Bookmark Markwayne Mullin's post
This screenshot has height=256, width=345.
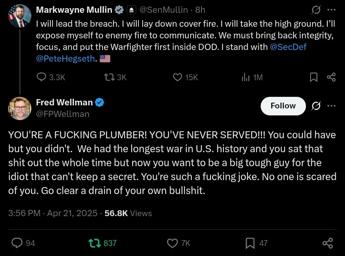click(x=314, y=77)
